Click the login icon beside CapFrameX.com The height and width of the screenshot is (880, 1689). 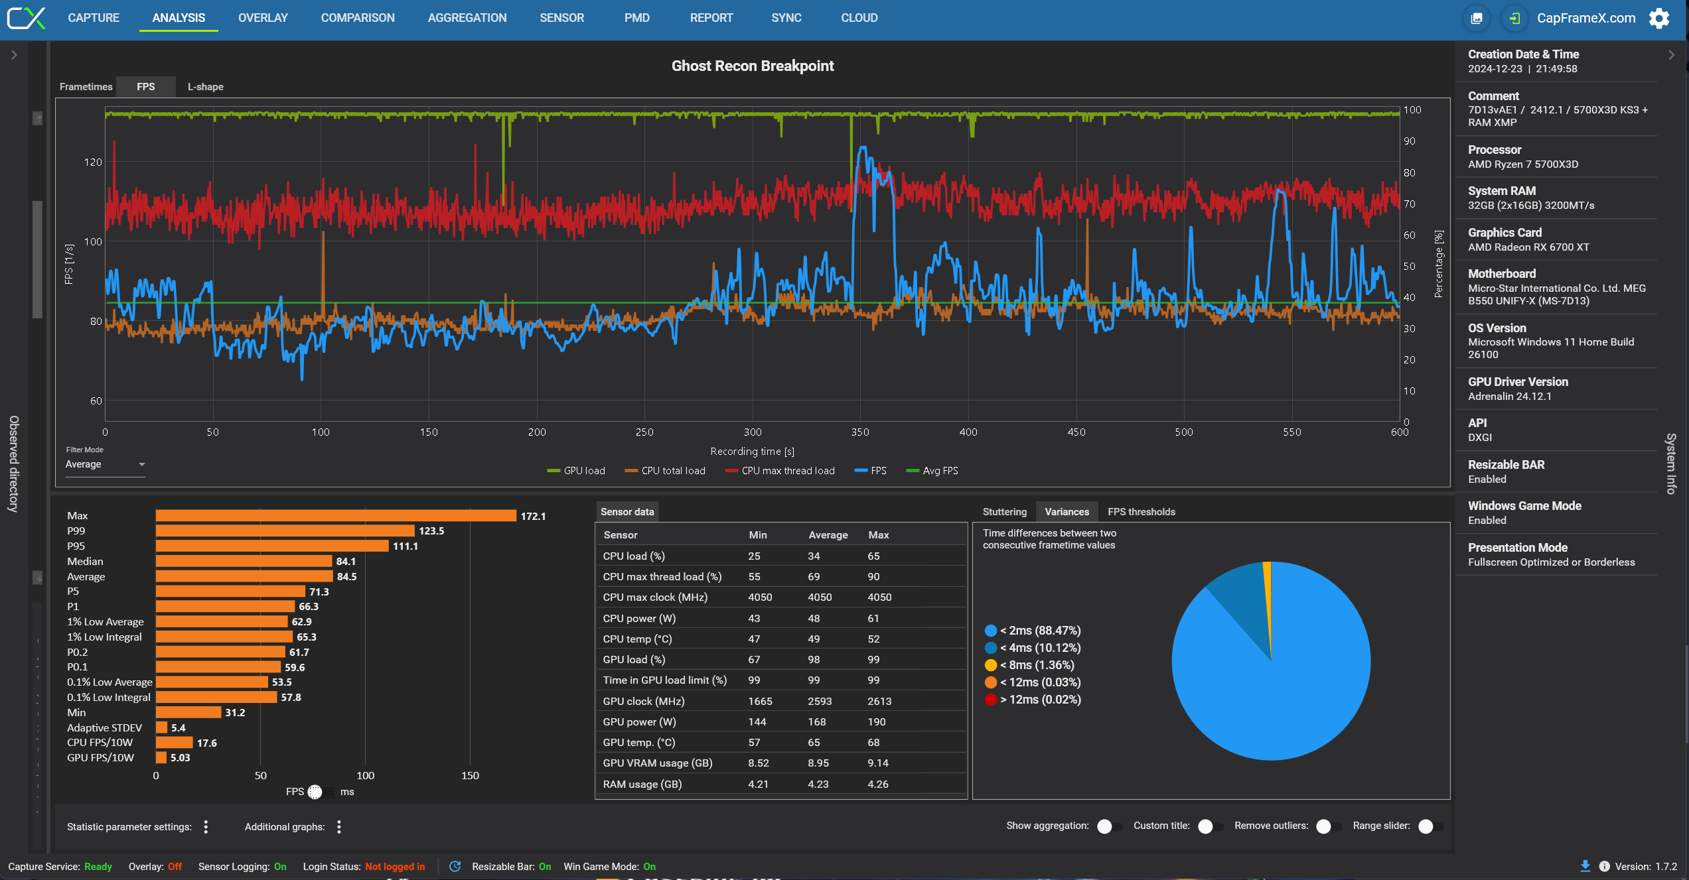(x=1514, y=18)
